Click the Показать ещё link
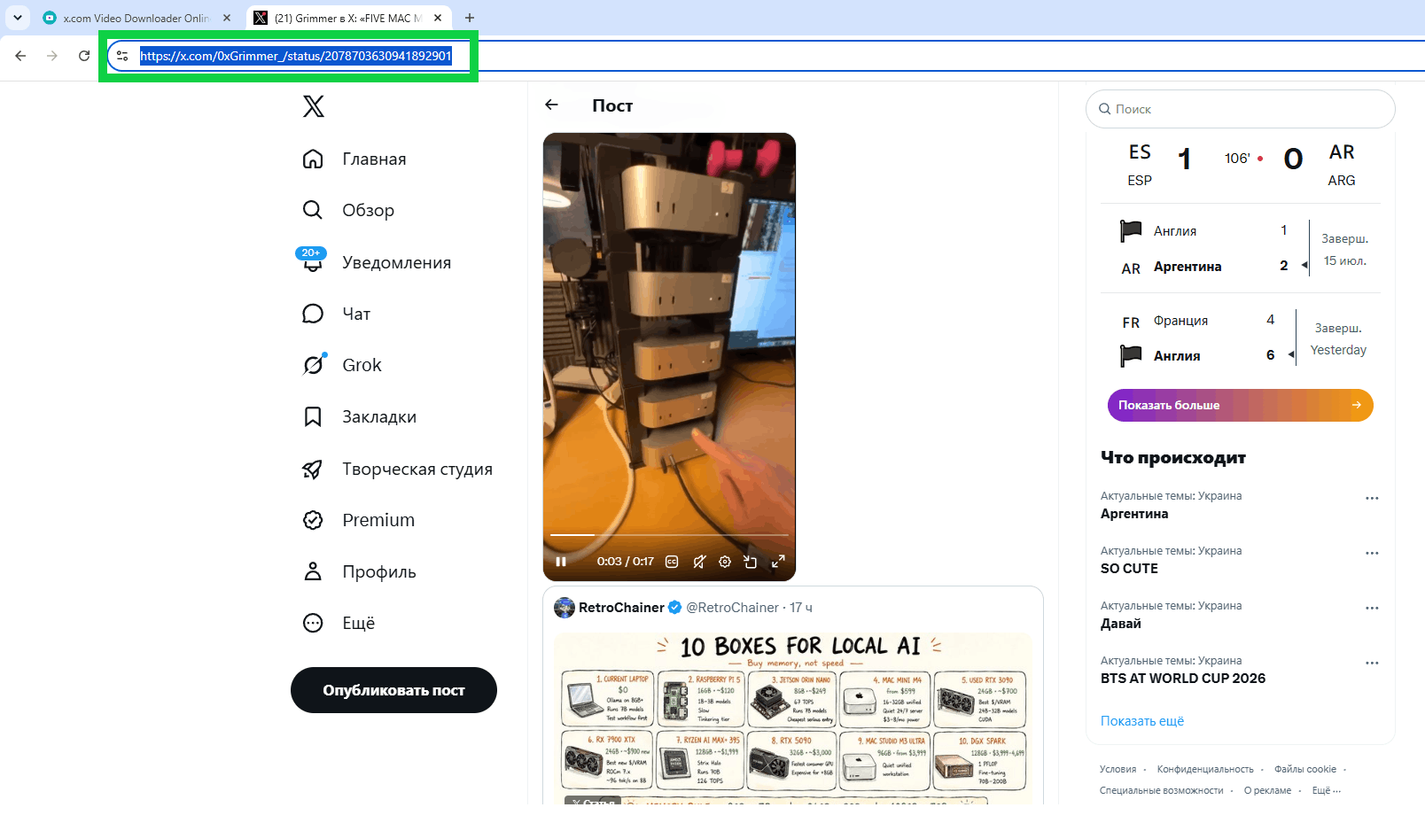This screenshot has height=823, width=1425. [x=1142, y=721]
